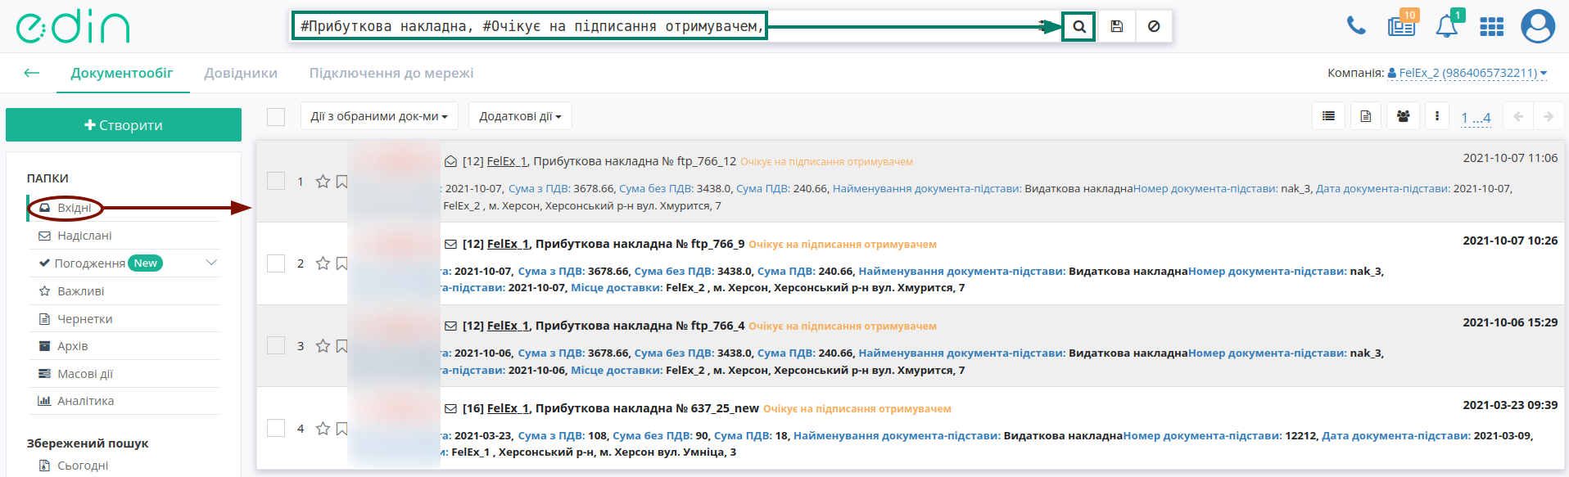Star document ftp_766_4

(323, 346)
